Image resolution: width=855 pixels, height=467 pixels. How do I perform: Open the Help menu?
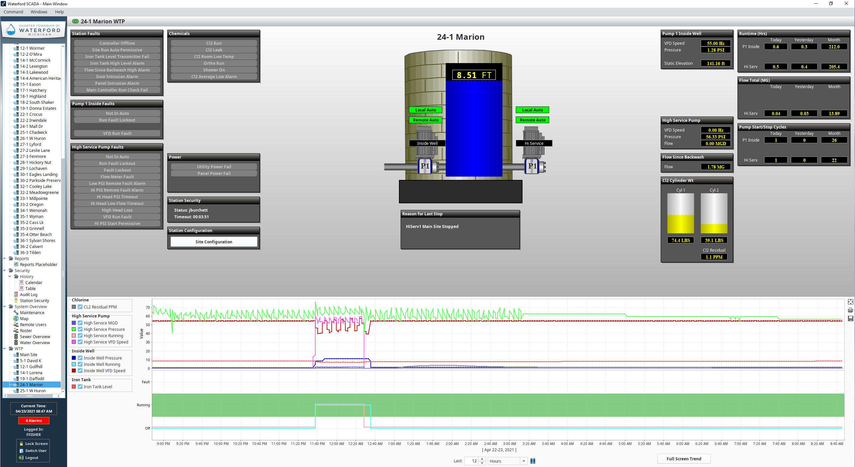pyautogui.click(x=59, y=12)
